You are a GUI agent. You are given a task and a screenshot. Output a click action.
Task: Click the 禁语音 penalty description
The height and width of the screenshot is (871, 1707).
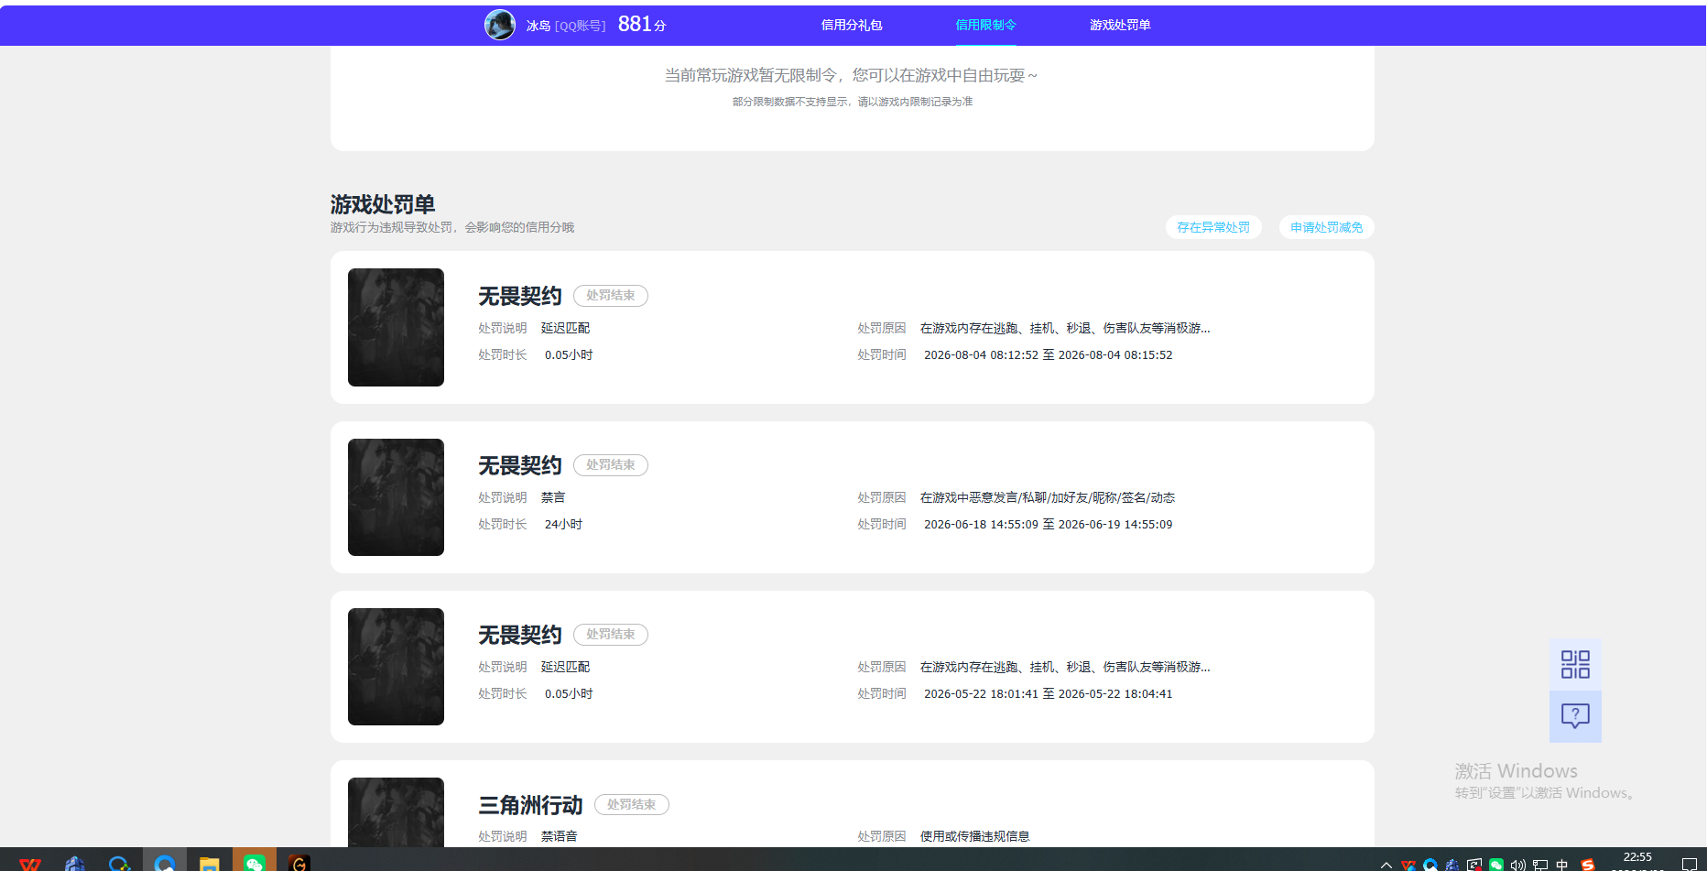pyautogui.click(x=559, y=836)
